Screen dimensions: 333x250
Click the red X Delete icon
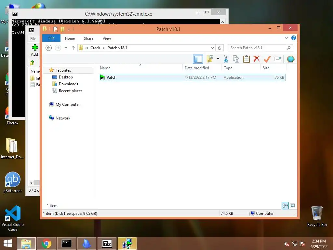coord(257,59)
